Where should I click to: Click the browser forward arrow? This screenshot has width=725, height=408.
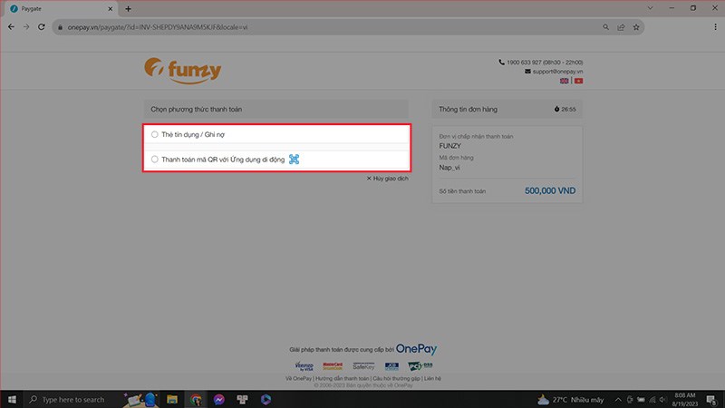(26, 27)
